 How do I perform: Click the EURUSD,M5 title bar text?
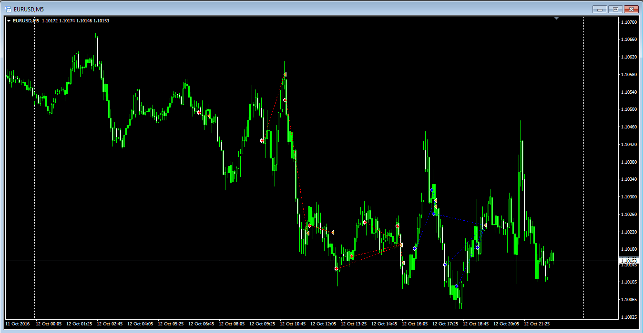pos(29,9)
